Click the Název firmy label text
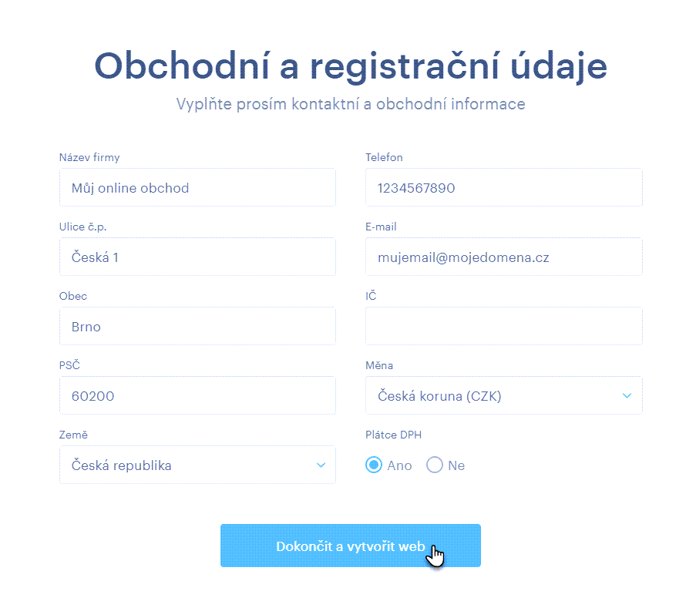 89,158
